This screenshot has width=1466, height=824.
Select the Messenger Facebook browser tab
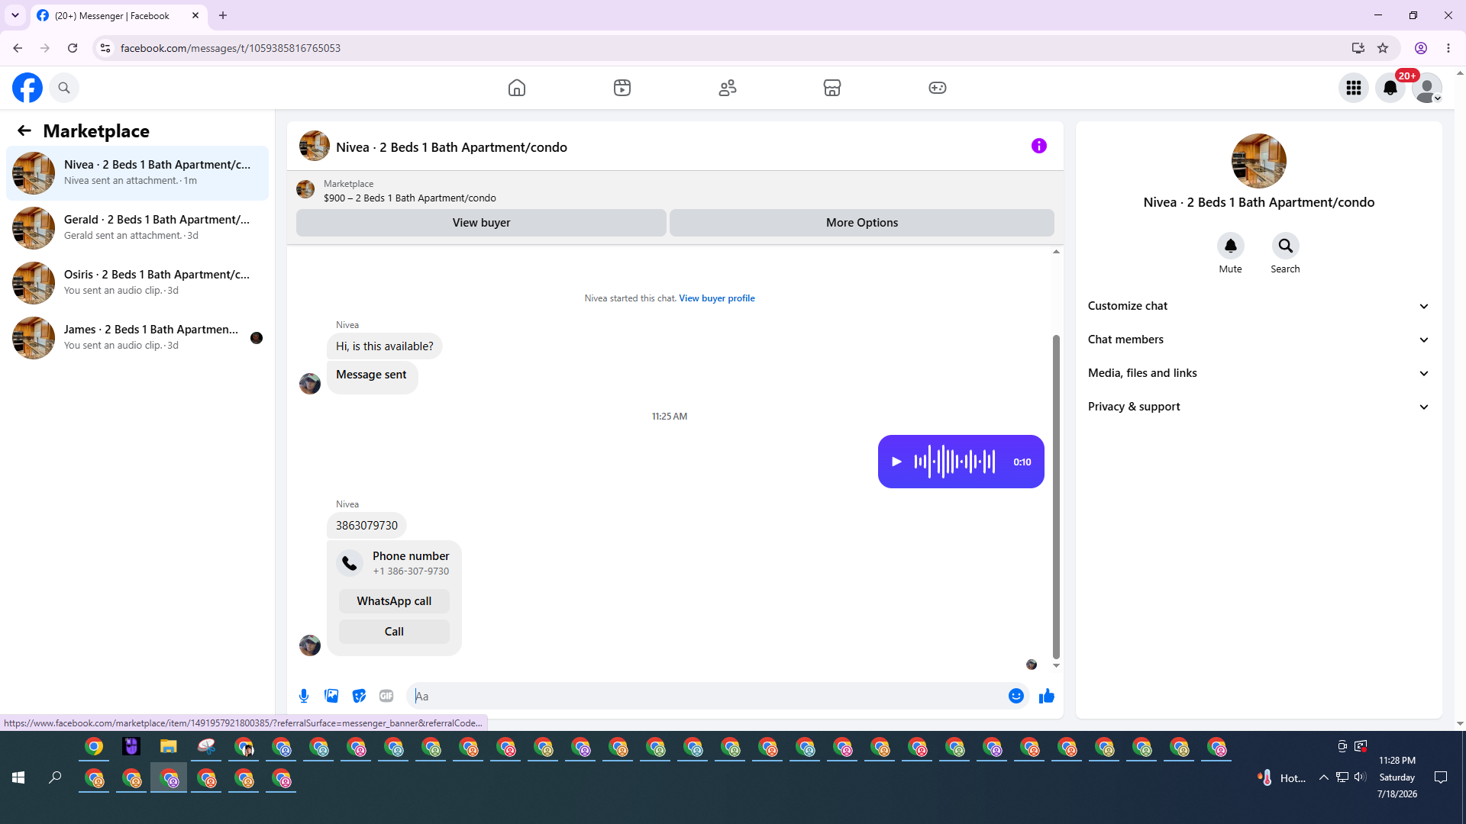[x=118, y=15]
